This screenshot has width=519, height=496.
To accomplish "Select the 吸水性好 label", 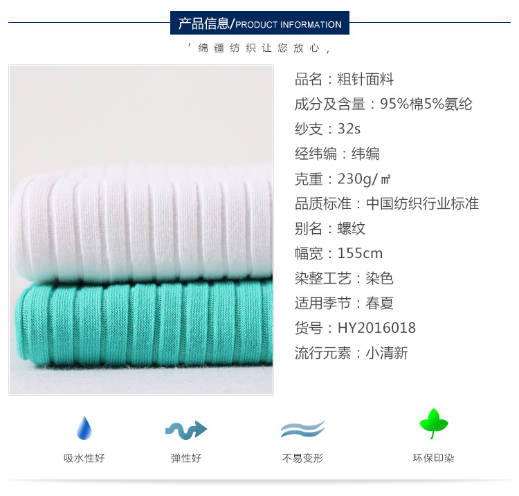I will pyautogui.click(x=84, y=458).
